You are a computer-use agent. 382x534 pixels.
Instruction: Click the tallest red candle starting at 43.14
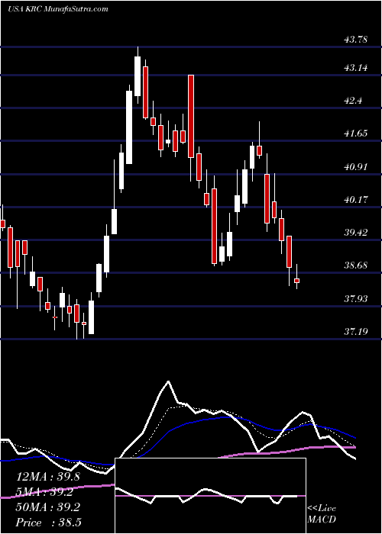(191, 116)
